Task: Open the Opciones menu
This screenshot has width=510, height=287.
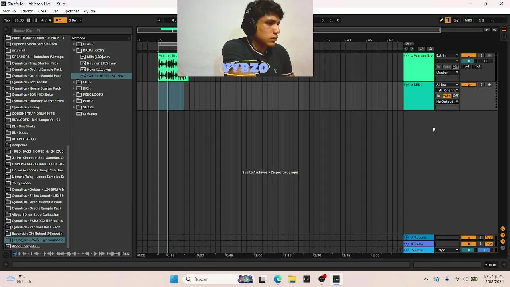Action: pyautogui.click(x=71, y=11)
